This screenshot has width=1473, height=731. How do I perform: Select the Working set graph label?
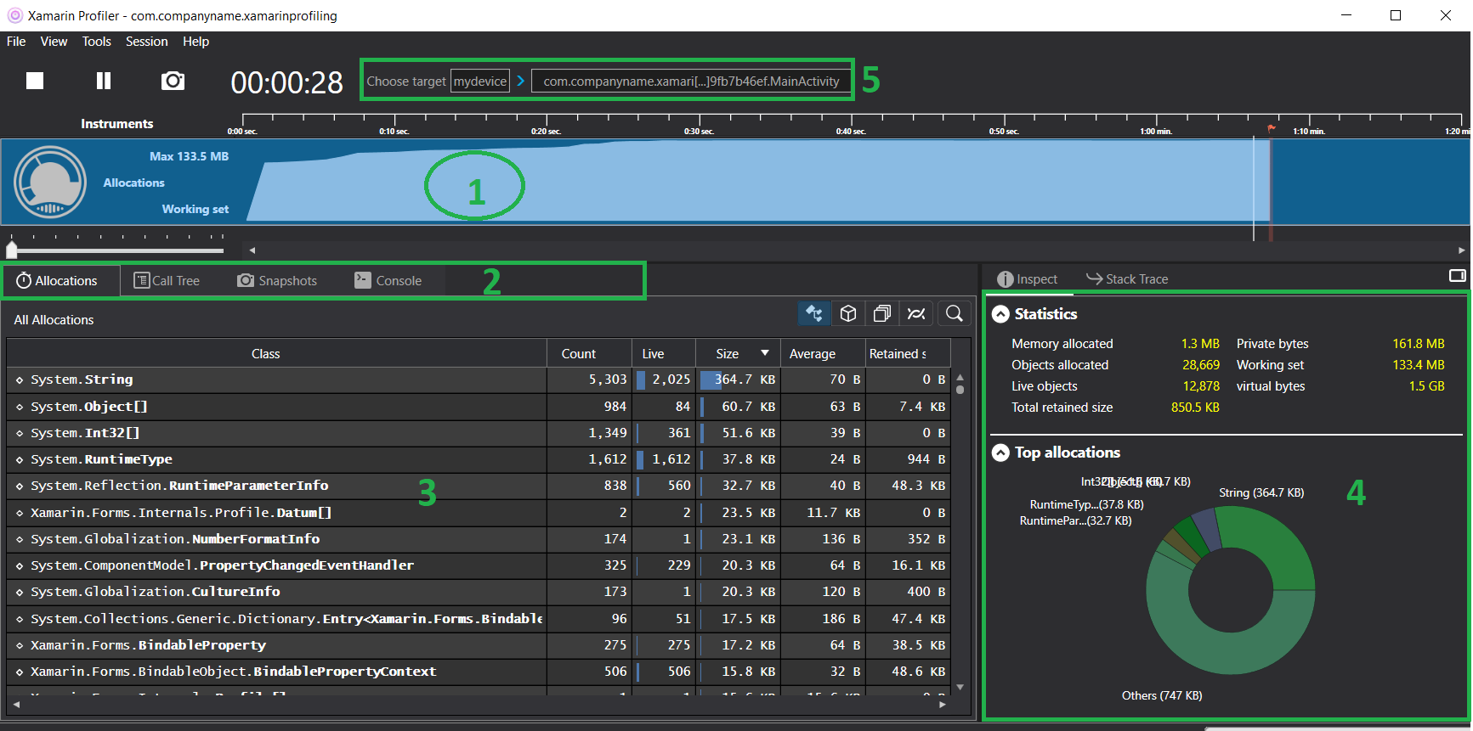coord(195,209)
